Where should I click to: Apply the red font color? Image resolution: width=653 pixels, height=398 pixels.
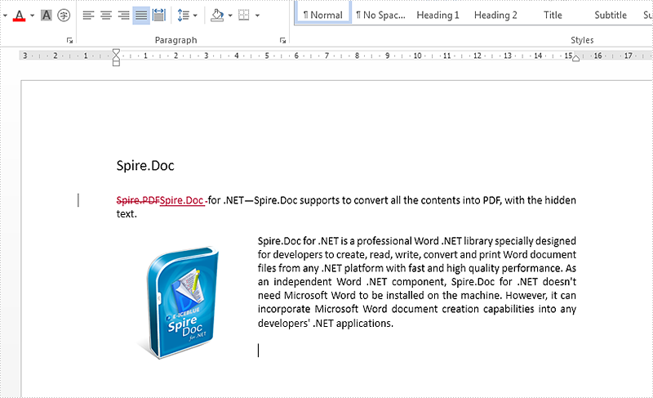[x=19, y=16]
